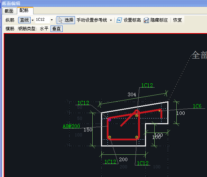Select the yellow rebar point at bottom-left corner
Image resolution: width=207 pixels, height=177 pixels.
[110, 137]
